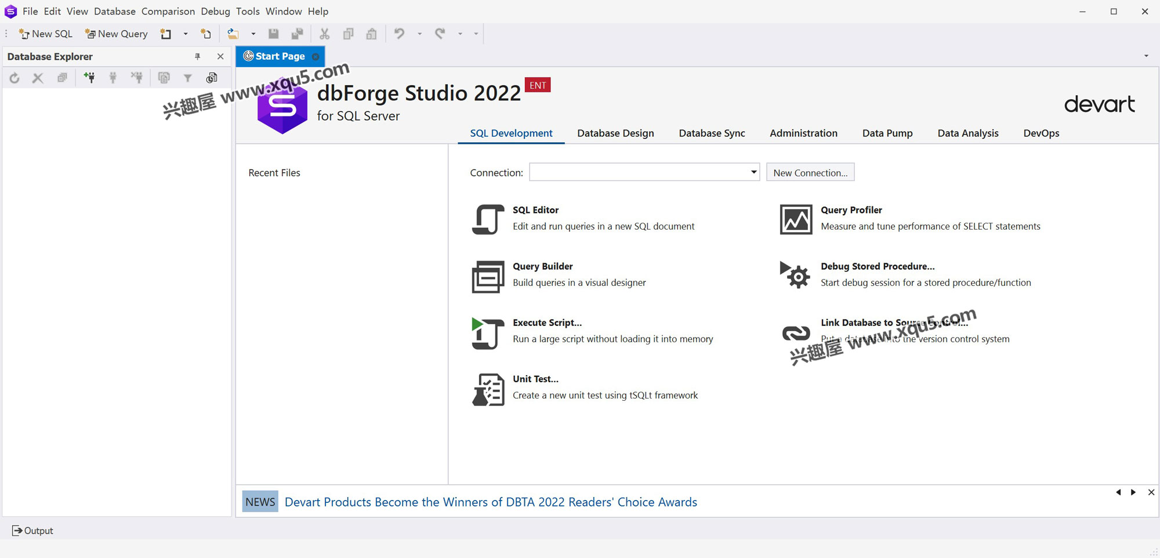
Task: Click the Link Database to Source Control chain icon
Action: click(x=796, y=333)
